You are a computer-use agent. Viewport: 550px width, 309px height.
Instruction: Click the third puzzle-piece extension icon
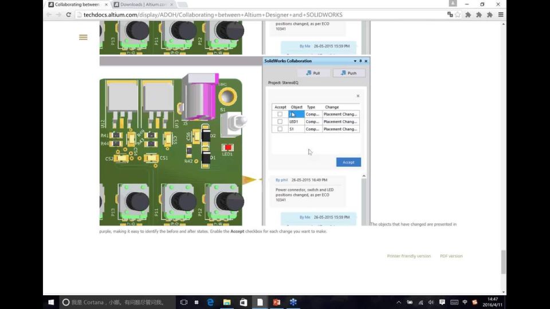pos(490,15)
